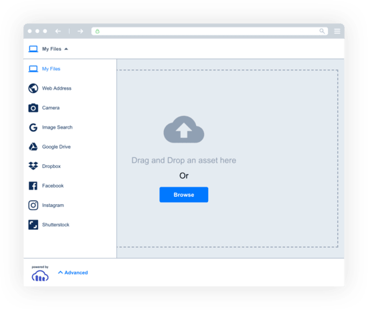Image resolution: width=368 pixels, height=310 pixels.
Task: Click the browser back arrow
Action: click(x=58, y=31)
